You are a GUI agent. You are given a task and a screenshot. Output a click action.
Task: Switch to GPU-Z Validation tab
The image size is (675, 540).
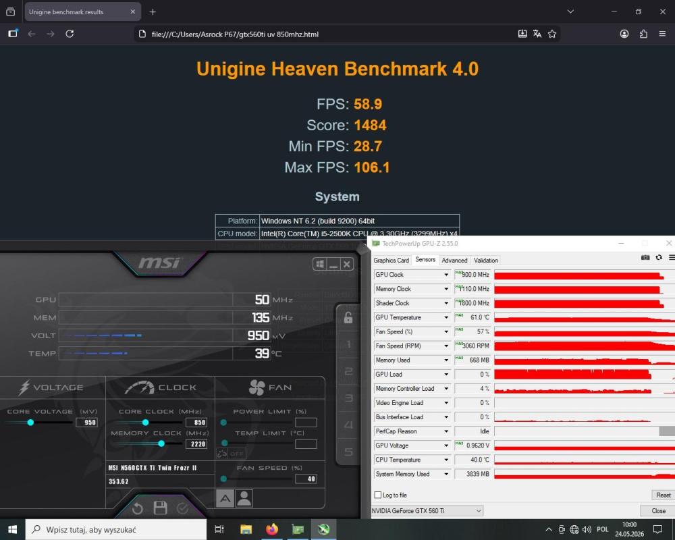coord(485,260)
